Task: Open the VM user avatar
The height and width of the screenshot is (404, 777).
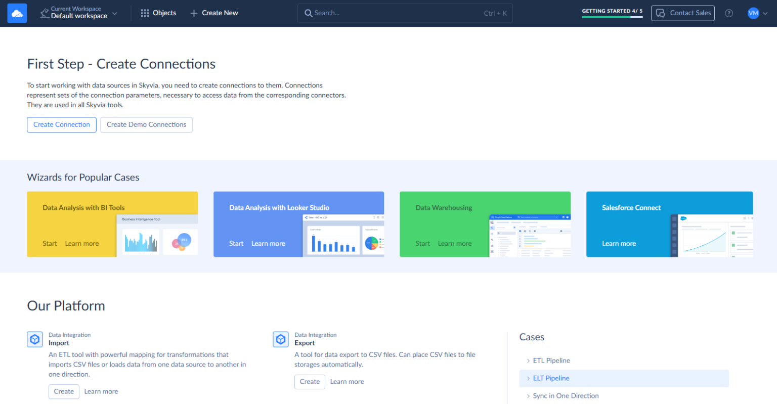Action: tap(753, 13)
